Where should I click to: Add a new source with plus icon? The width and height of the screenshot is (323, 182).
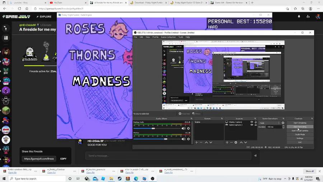[x=227, y=142]
